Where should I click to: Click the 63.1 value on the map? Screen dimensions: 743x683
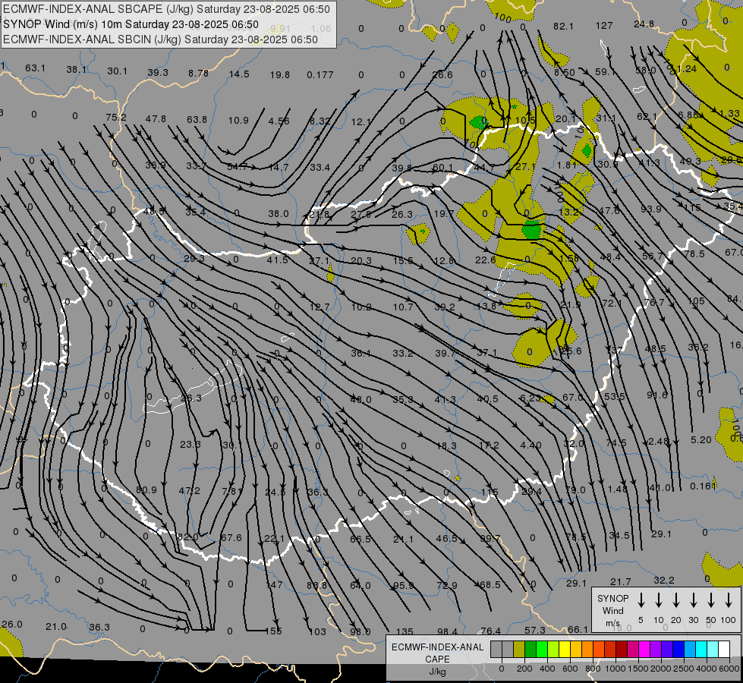[x=36, y=68]
